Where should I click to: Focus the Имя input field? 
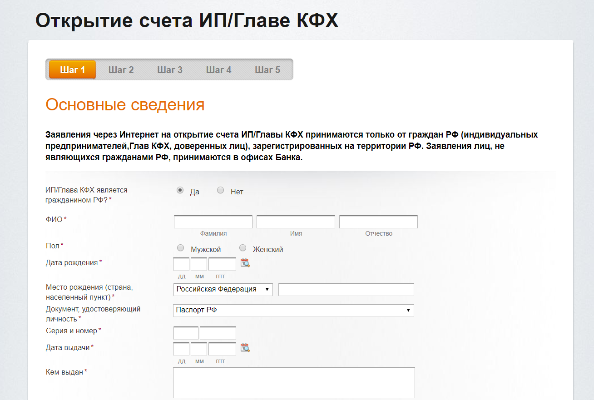[296, 222]
